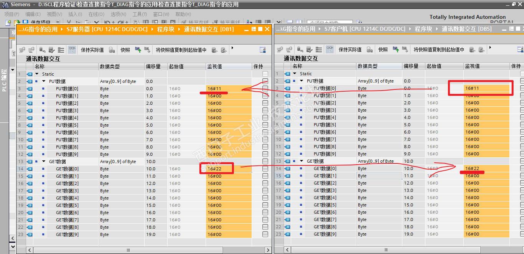Viewport: 524px width, 254px height.
Task: Click the load start values icon in the DB1 toolbar
Action: 52,50
